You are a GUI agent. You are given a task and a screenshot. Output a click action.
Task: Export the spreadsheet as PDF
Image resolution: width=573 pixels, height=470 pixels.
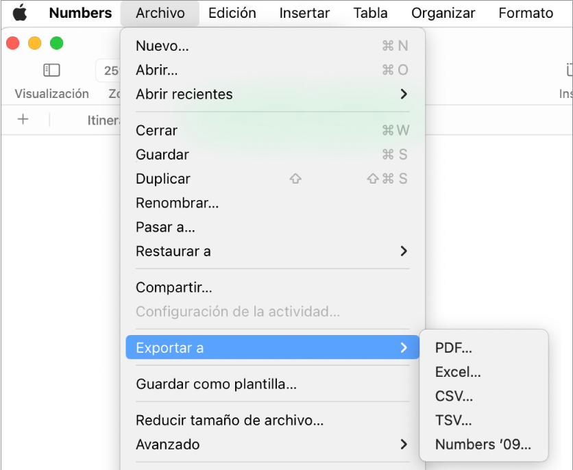pos(454,347)
